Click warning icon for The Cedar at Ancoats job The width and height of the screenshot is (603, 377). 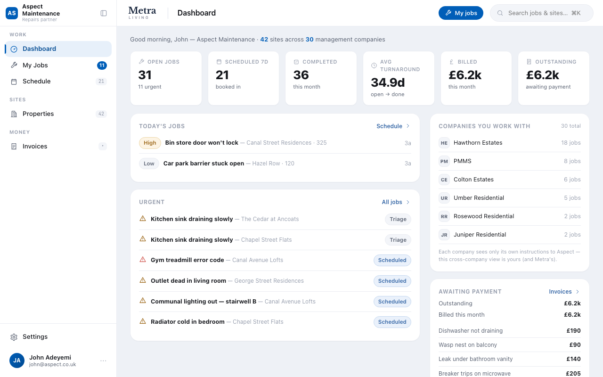pyautogui.click(x=143, y=219)
